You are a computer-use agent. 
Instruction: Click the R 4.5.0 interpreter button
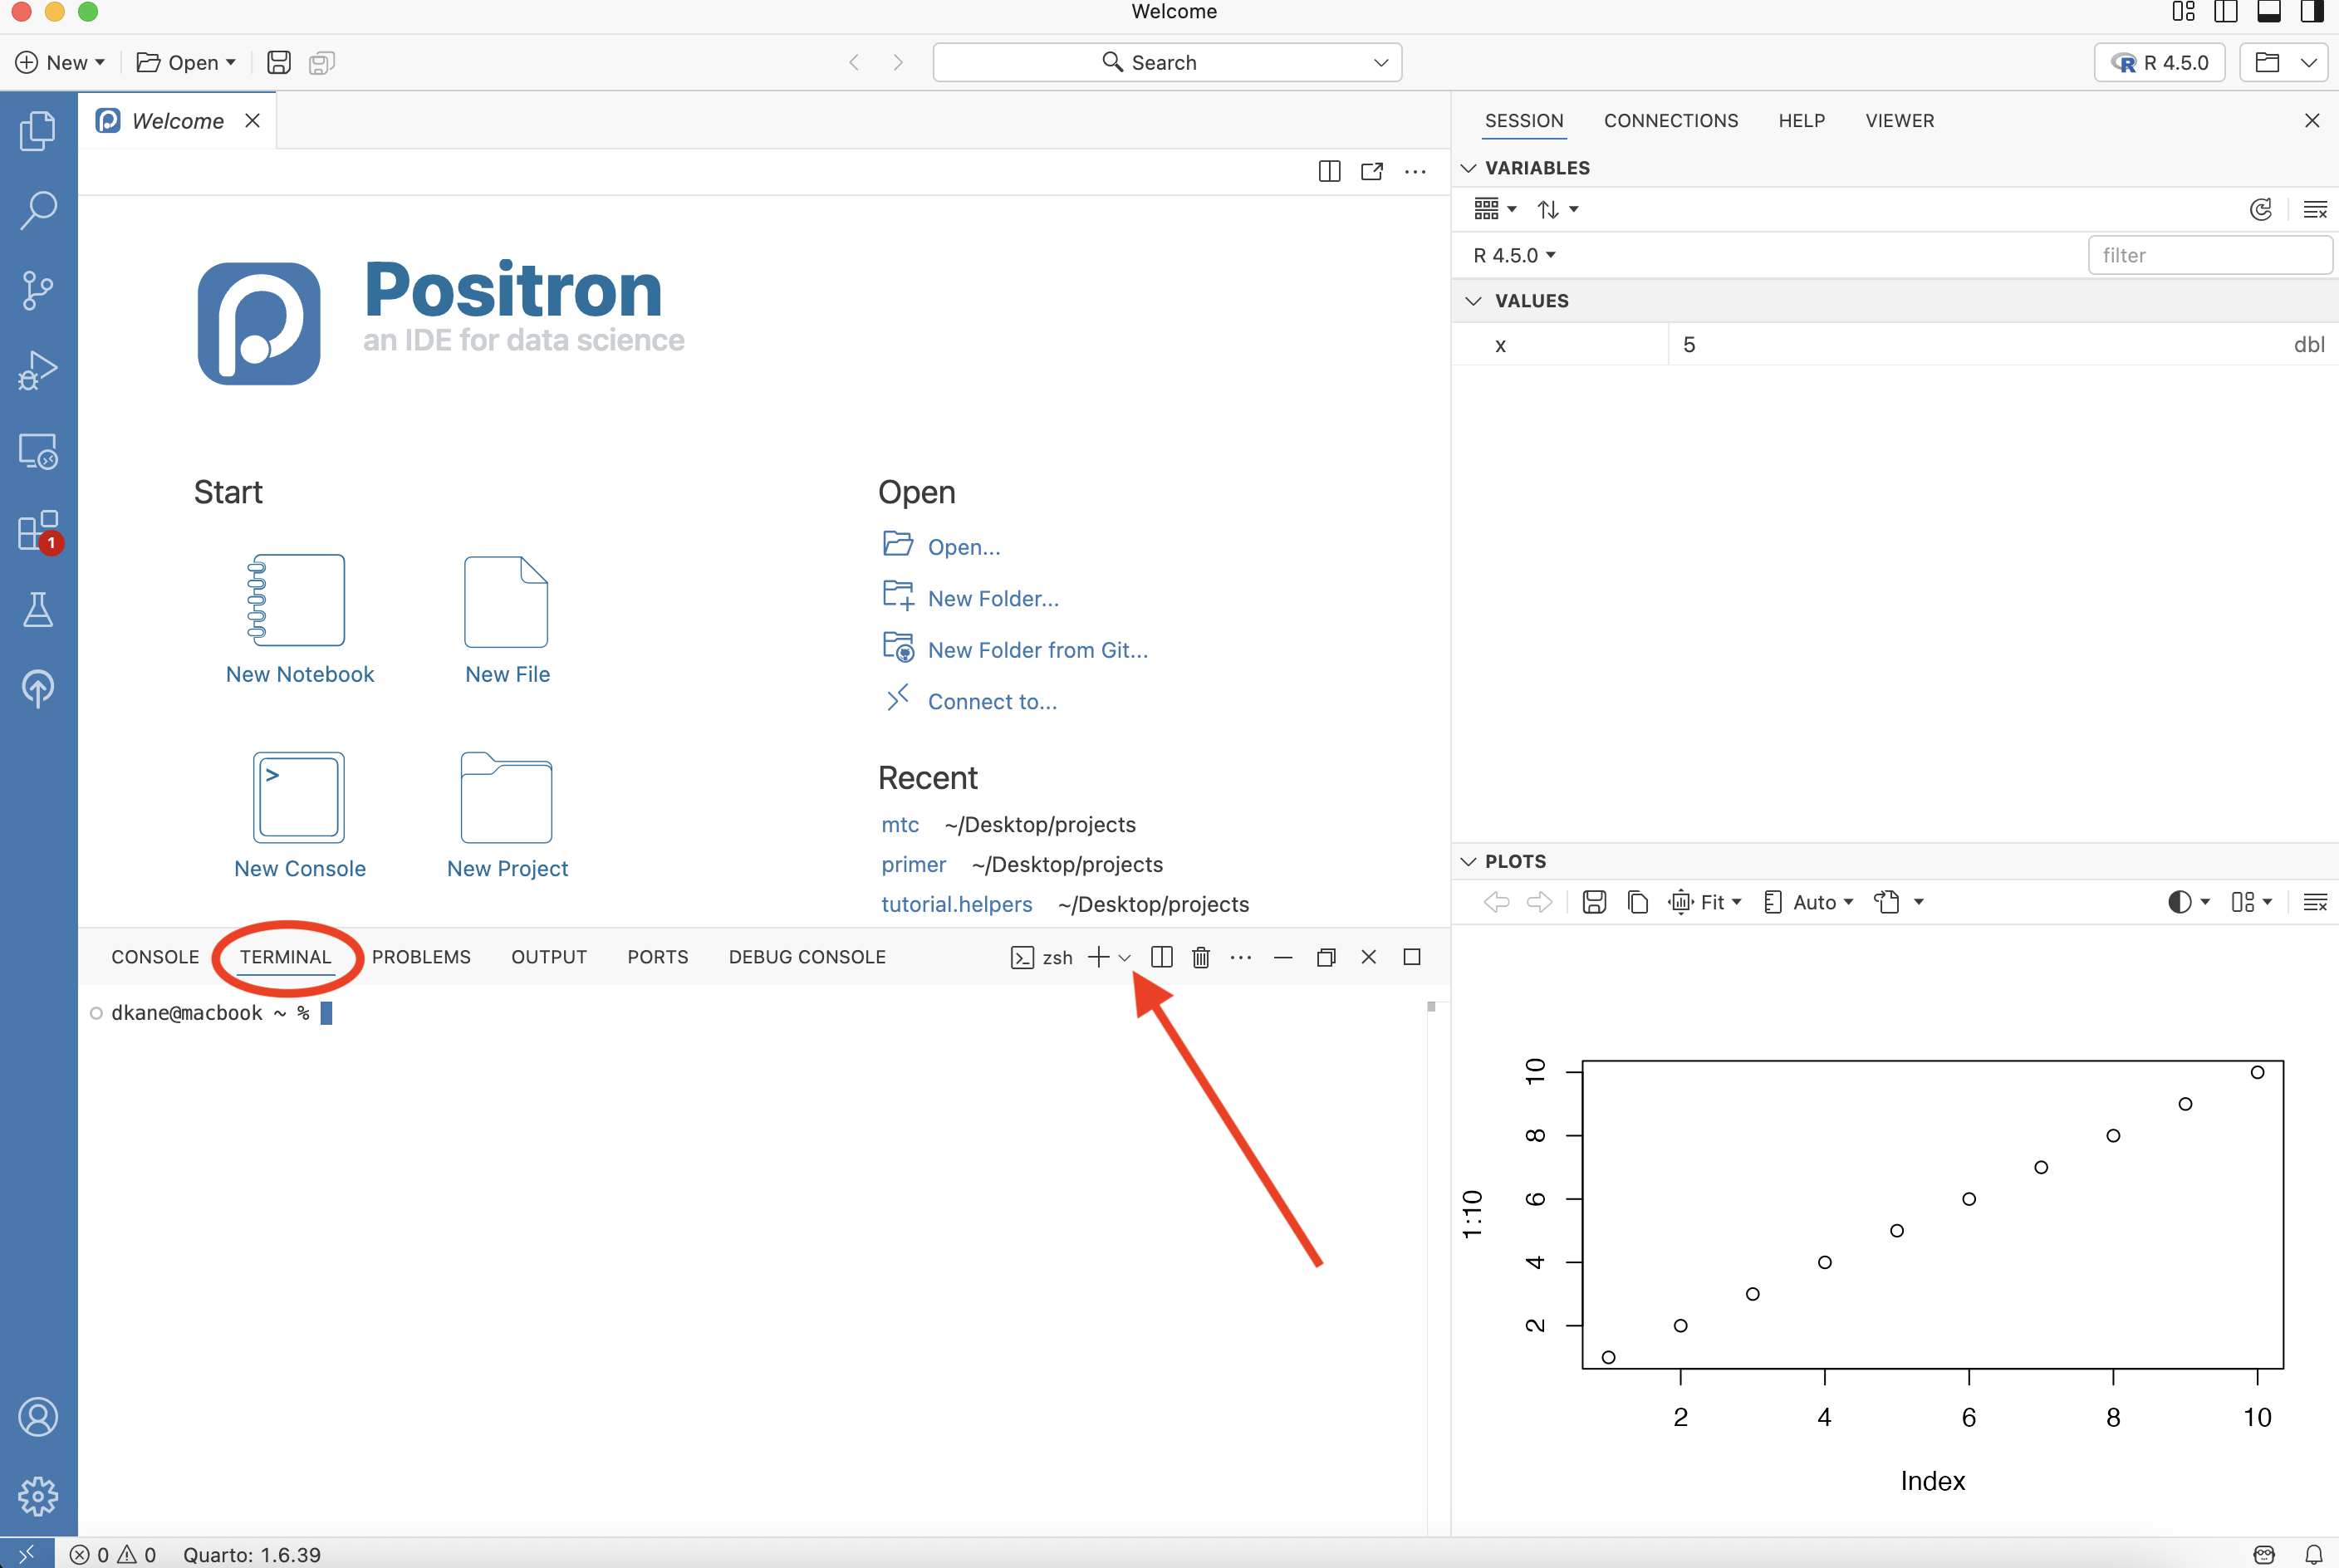(2159, 62)
